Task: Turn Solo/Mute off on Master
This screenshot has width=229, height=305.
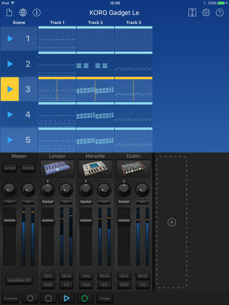Action: tap(19, 280)
